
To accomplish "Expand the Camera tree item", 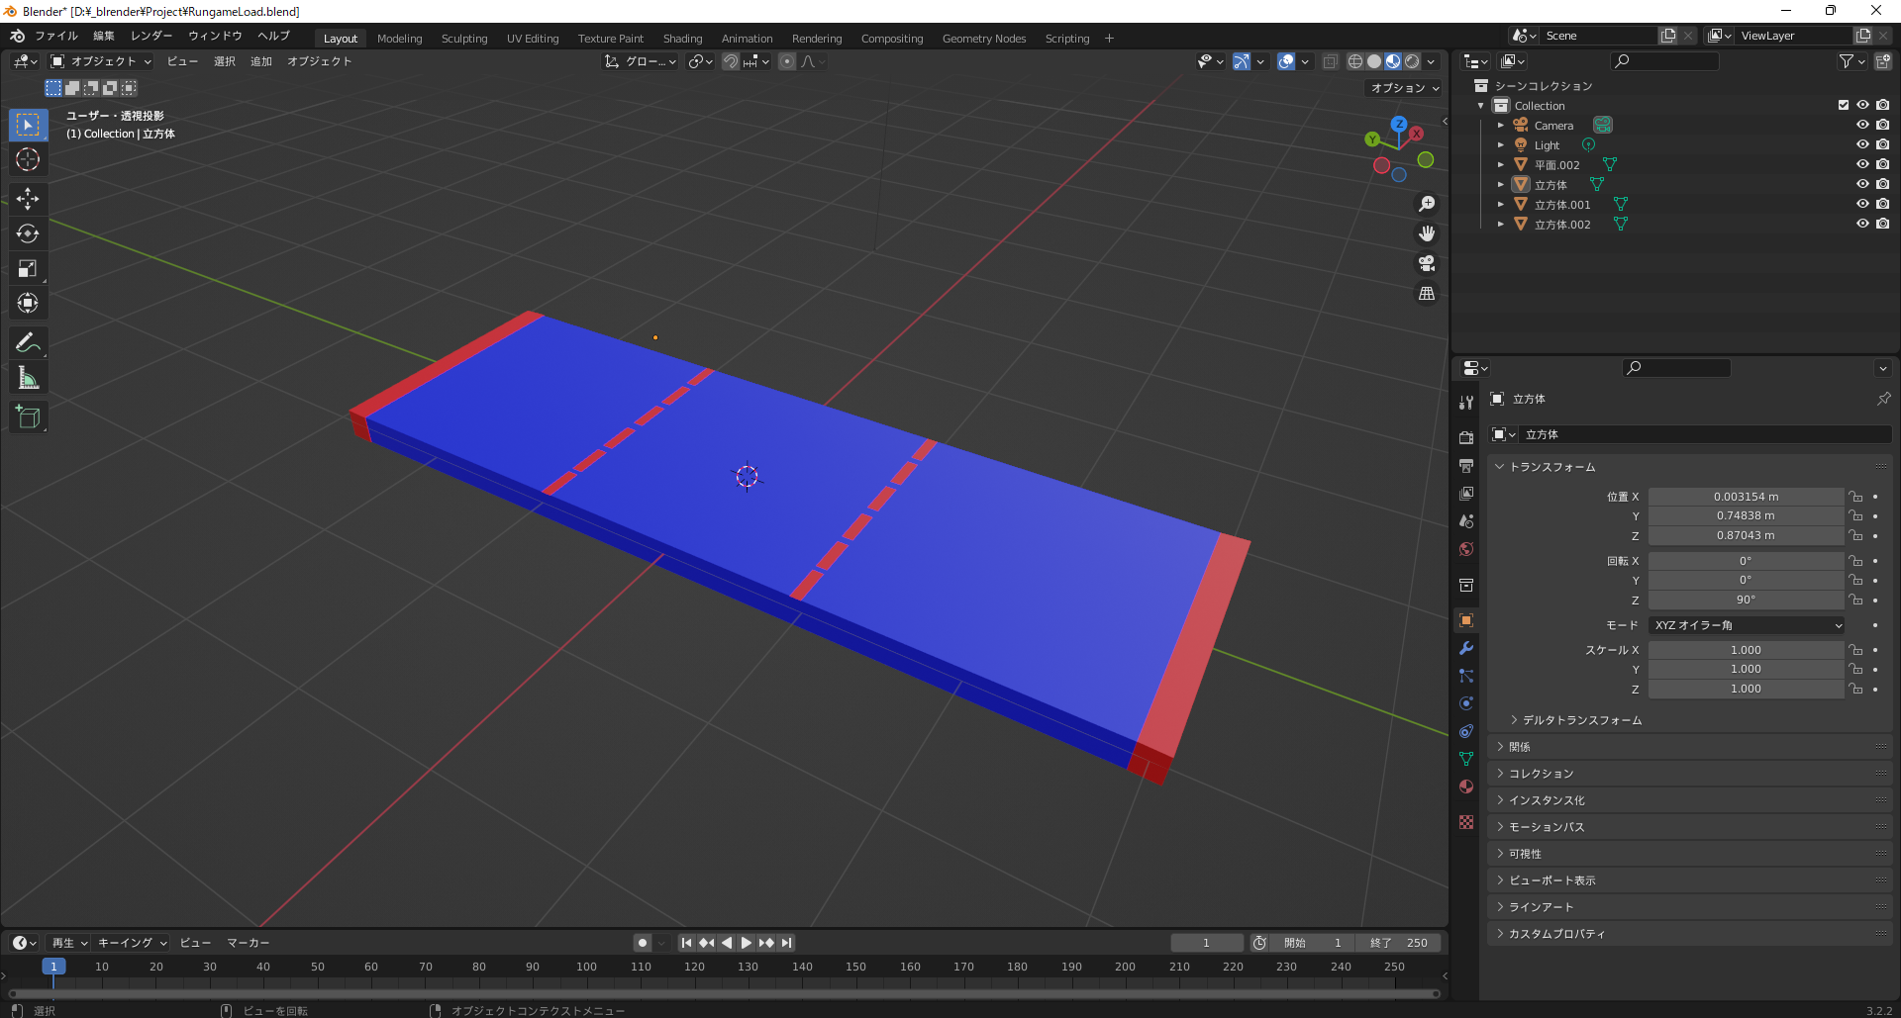I will 1501,125.
